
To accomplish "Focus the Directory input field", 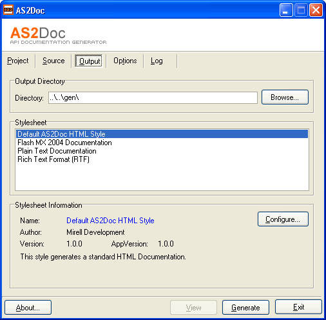I will pos(153,97).
